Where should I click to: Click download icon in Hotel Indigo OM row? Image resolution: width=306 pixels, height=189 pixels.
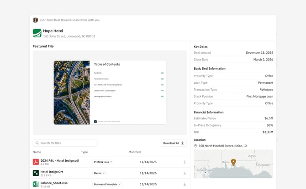185,173
